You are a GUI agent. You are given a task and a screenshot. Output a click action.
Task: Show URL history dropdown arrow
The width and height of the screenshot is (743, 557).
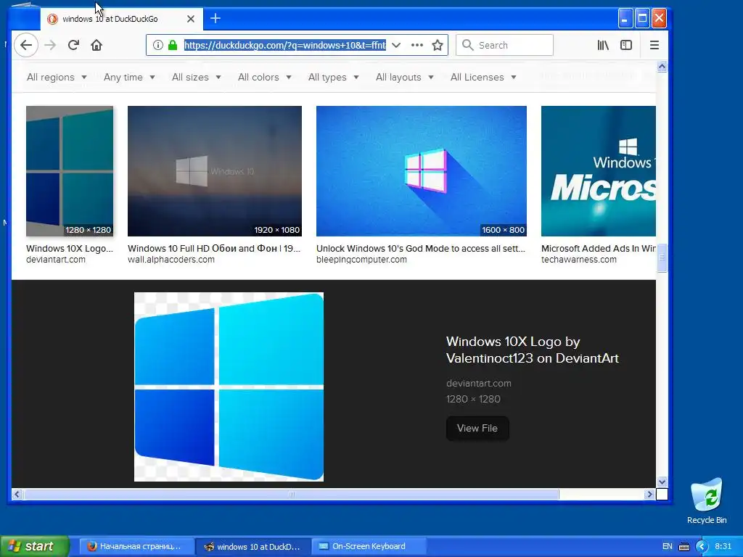tap(396, 45)
